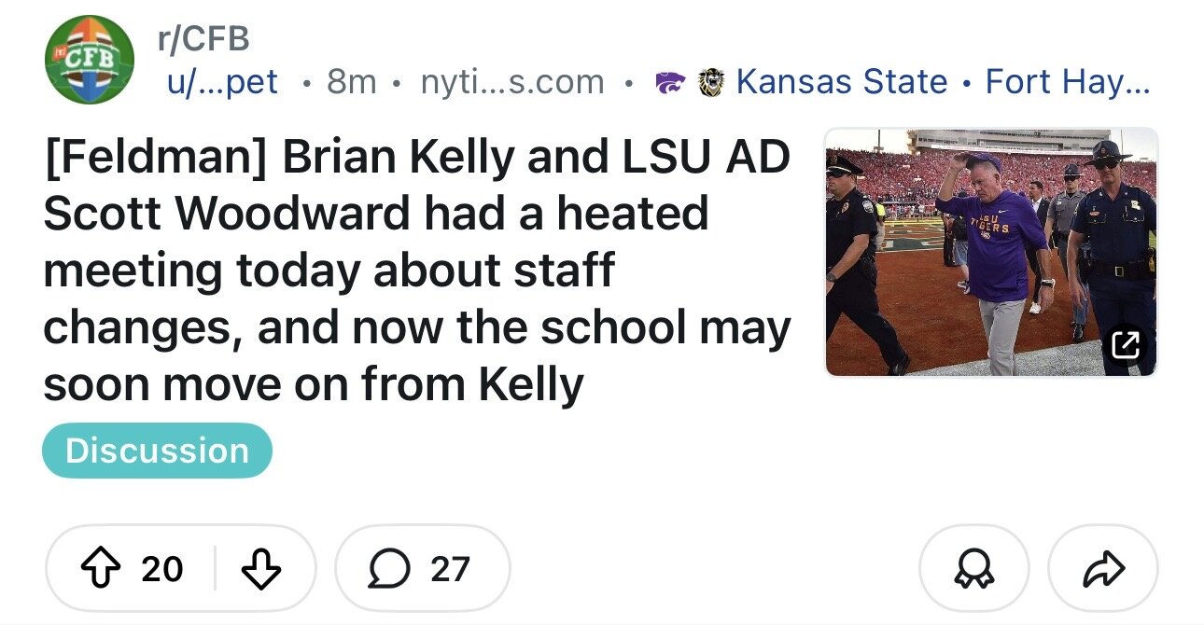Open the r/CFB subreddit name link
Screen dimensions: 1204x625
tap(203, 38)
